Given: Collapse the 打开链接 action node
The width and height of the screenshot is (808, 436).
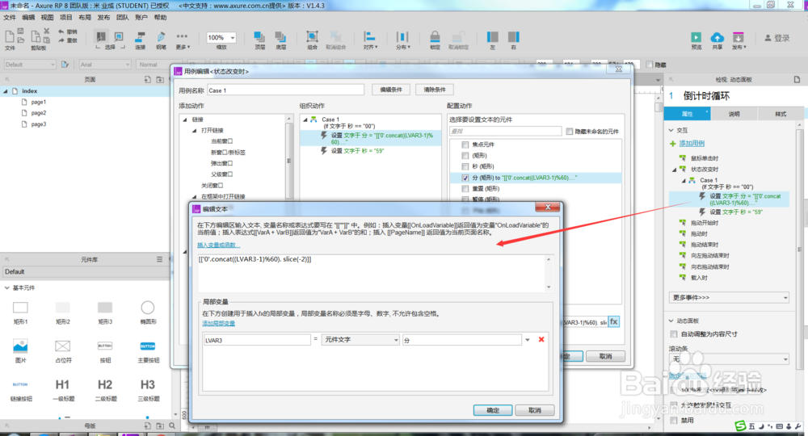Looking at the screenshot, I should click(x=194, y=131).
